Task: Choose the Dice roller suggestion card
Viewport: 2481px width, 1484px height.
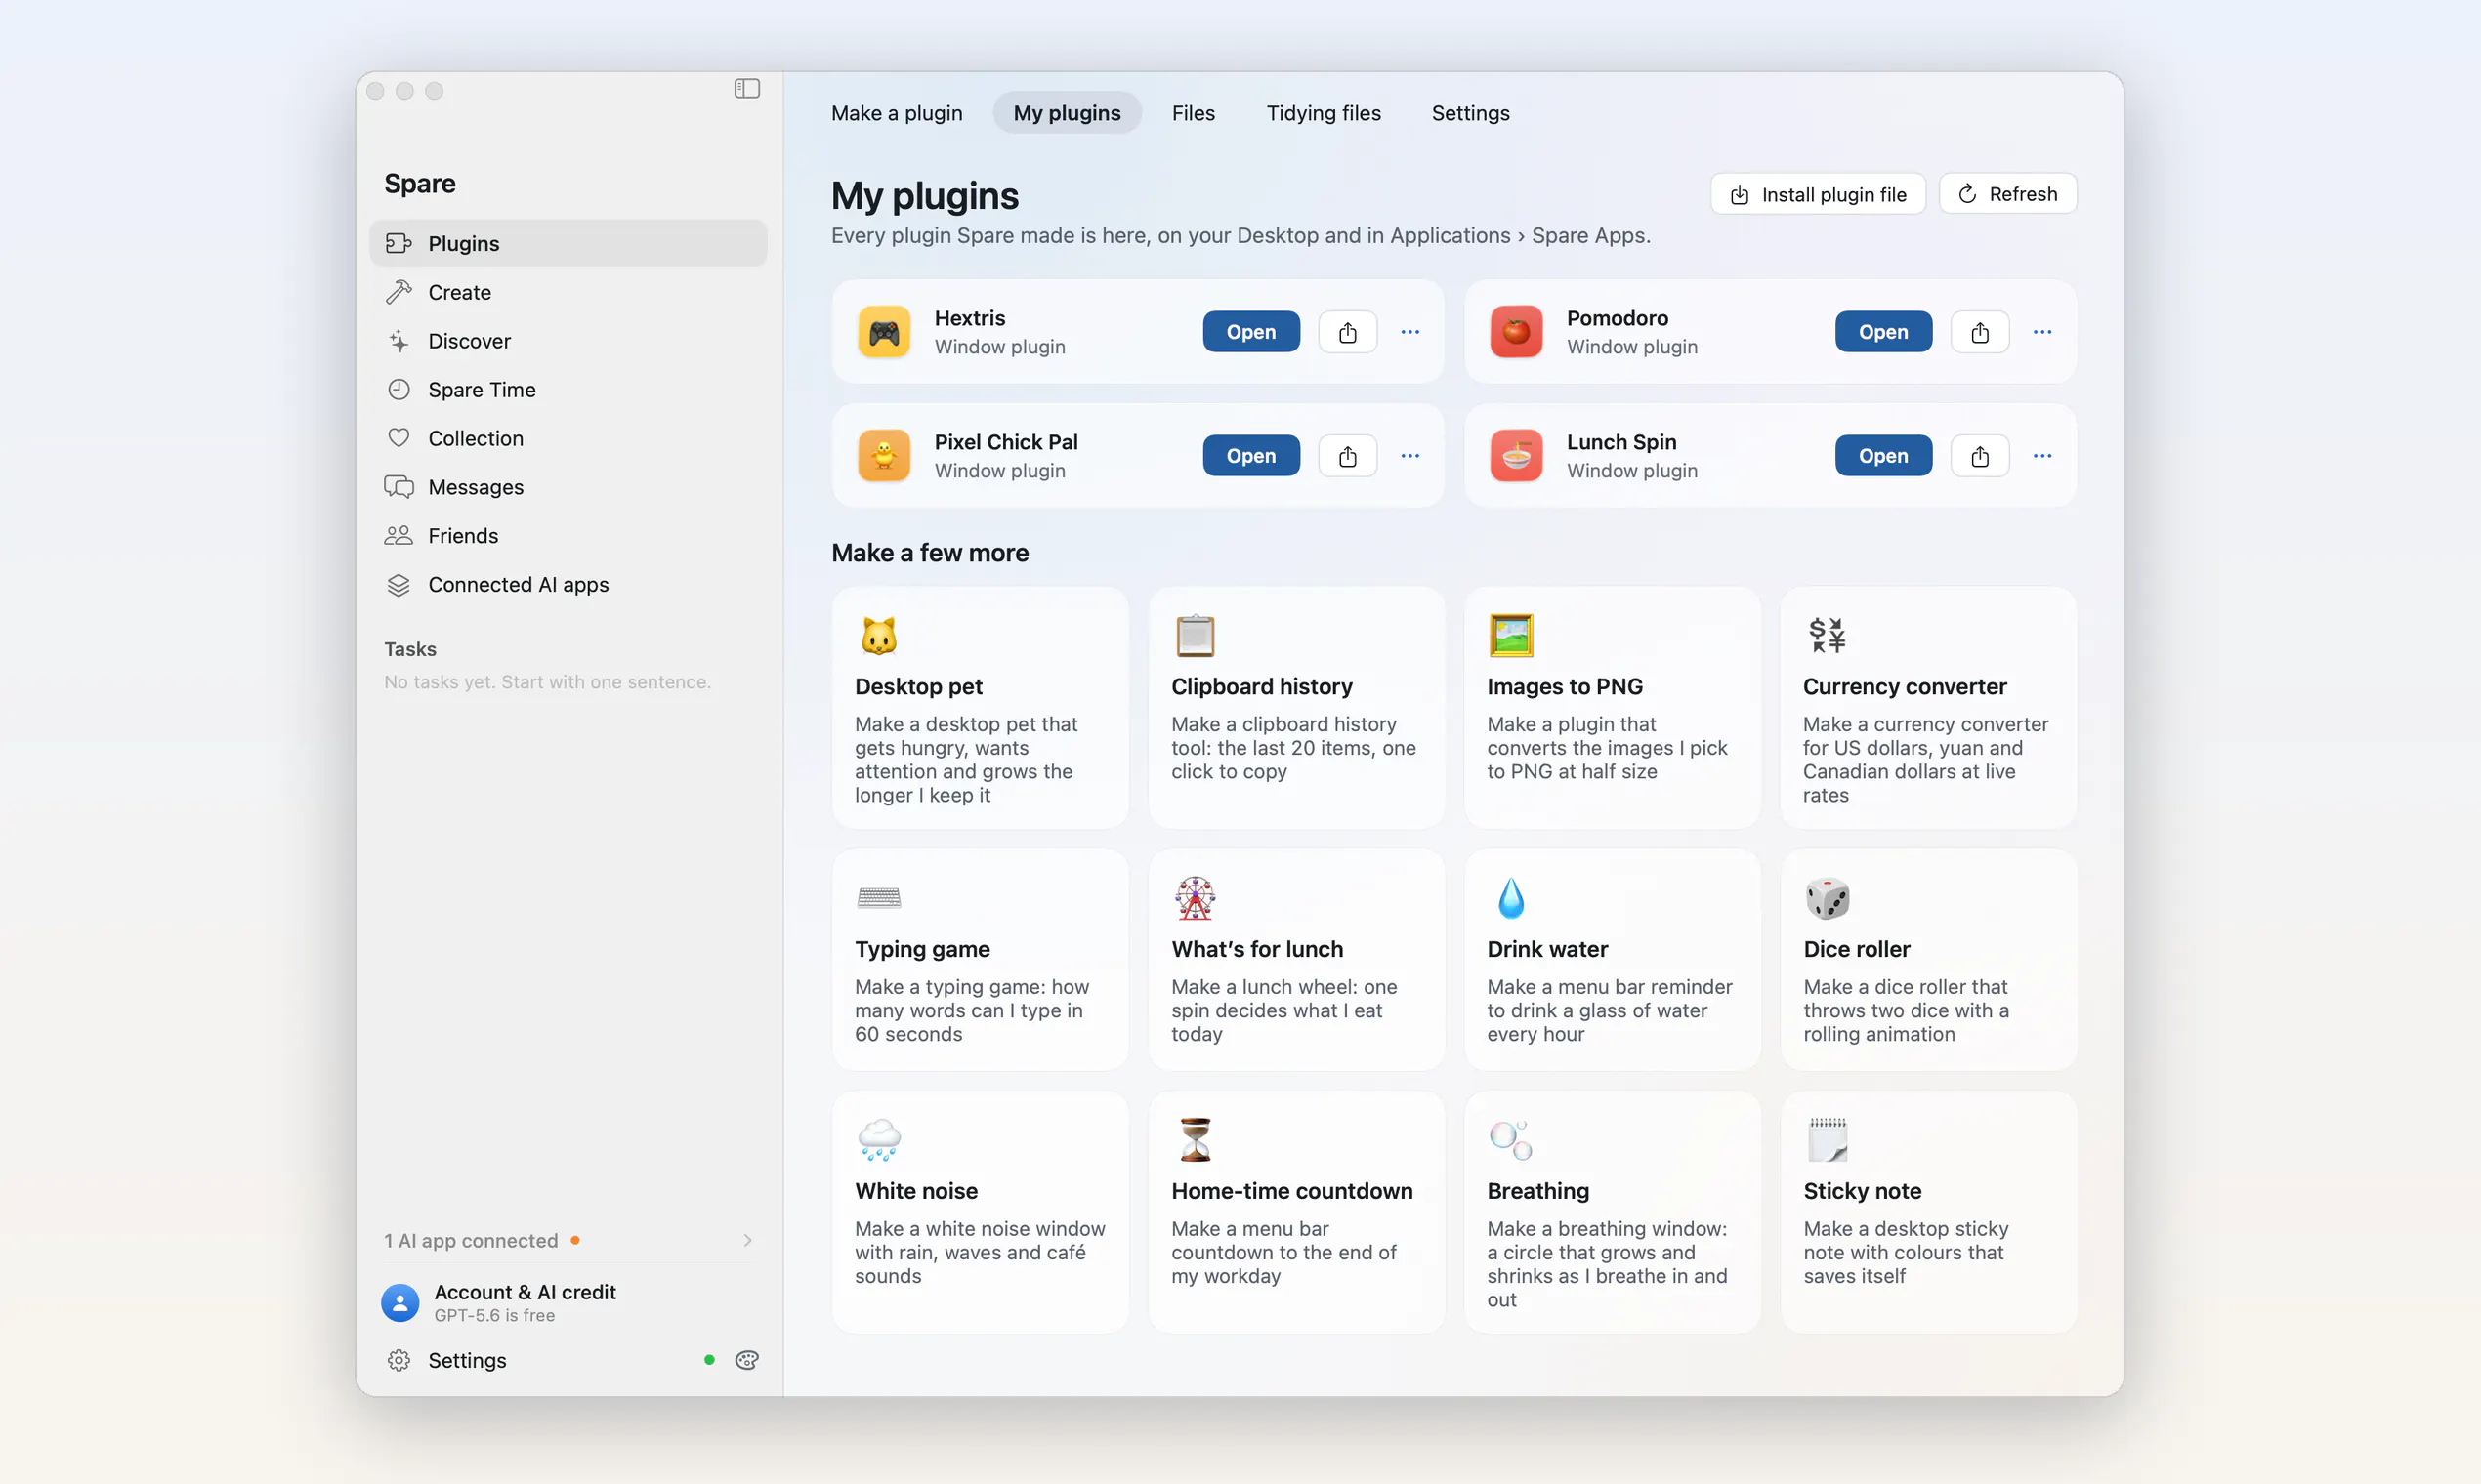Action: 1928,960
